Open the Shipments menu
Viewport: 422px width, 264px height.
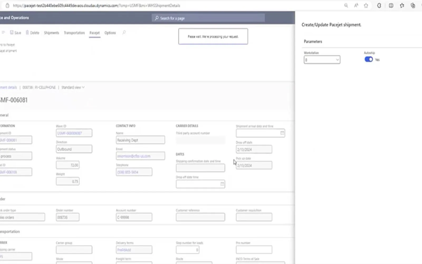51,33
